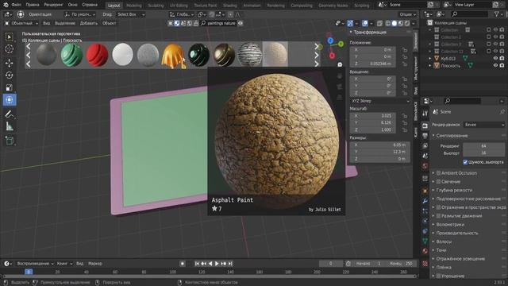This screenshot has width=508, height=286.
Task: Activate the Measure tool
Action: point(9,126)
